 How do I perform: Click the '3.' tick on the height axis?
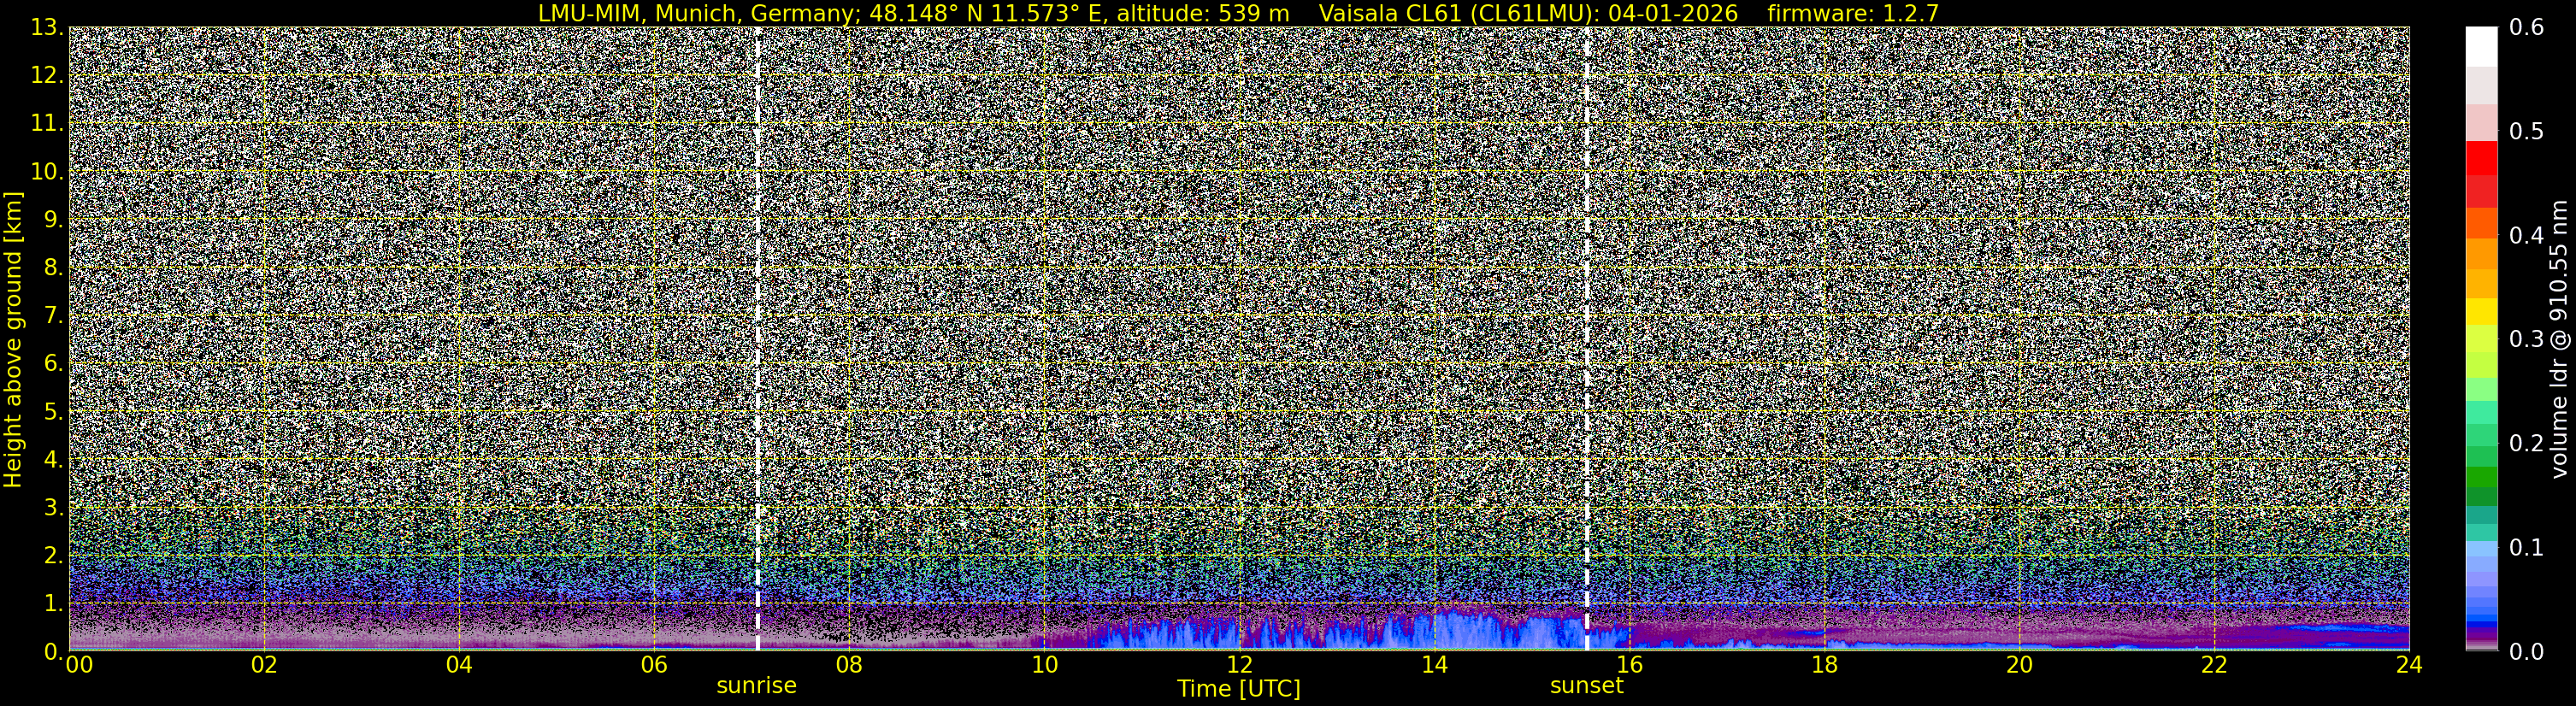[x=53, y=508]
